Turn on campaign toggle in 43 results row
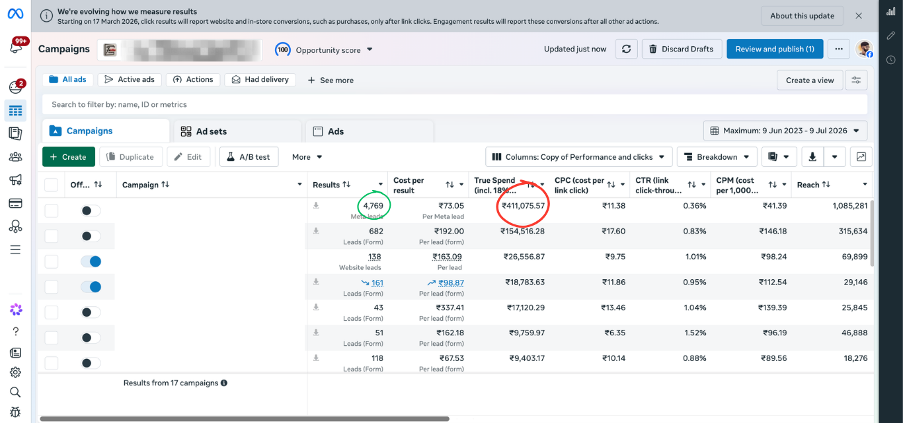Viewport: 903px width, 423px height. (91, 312)
